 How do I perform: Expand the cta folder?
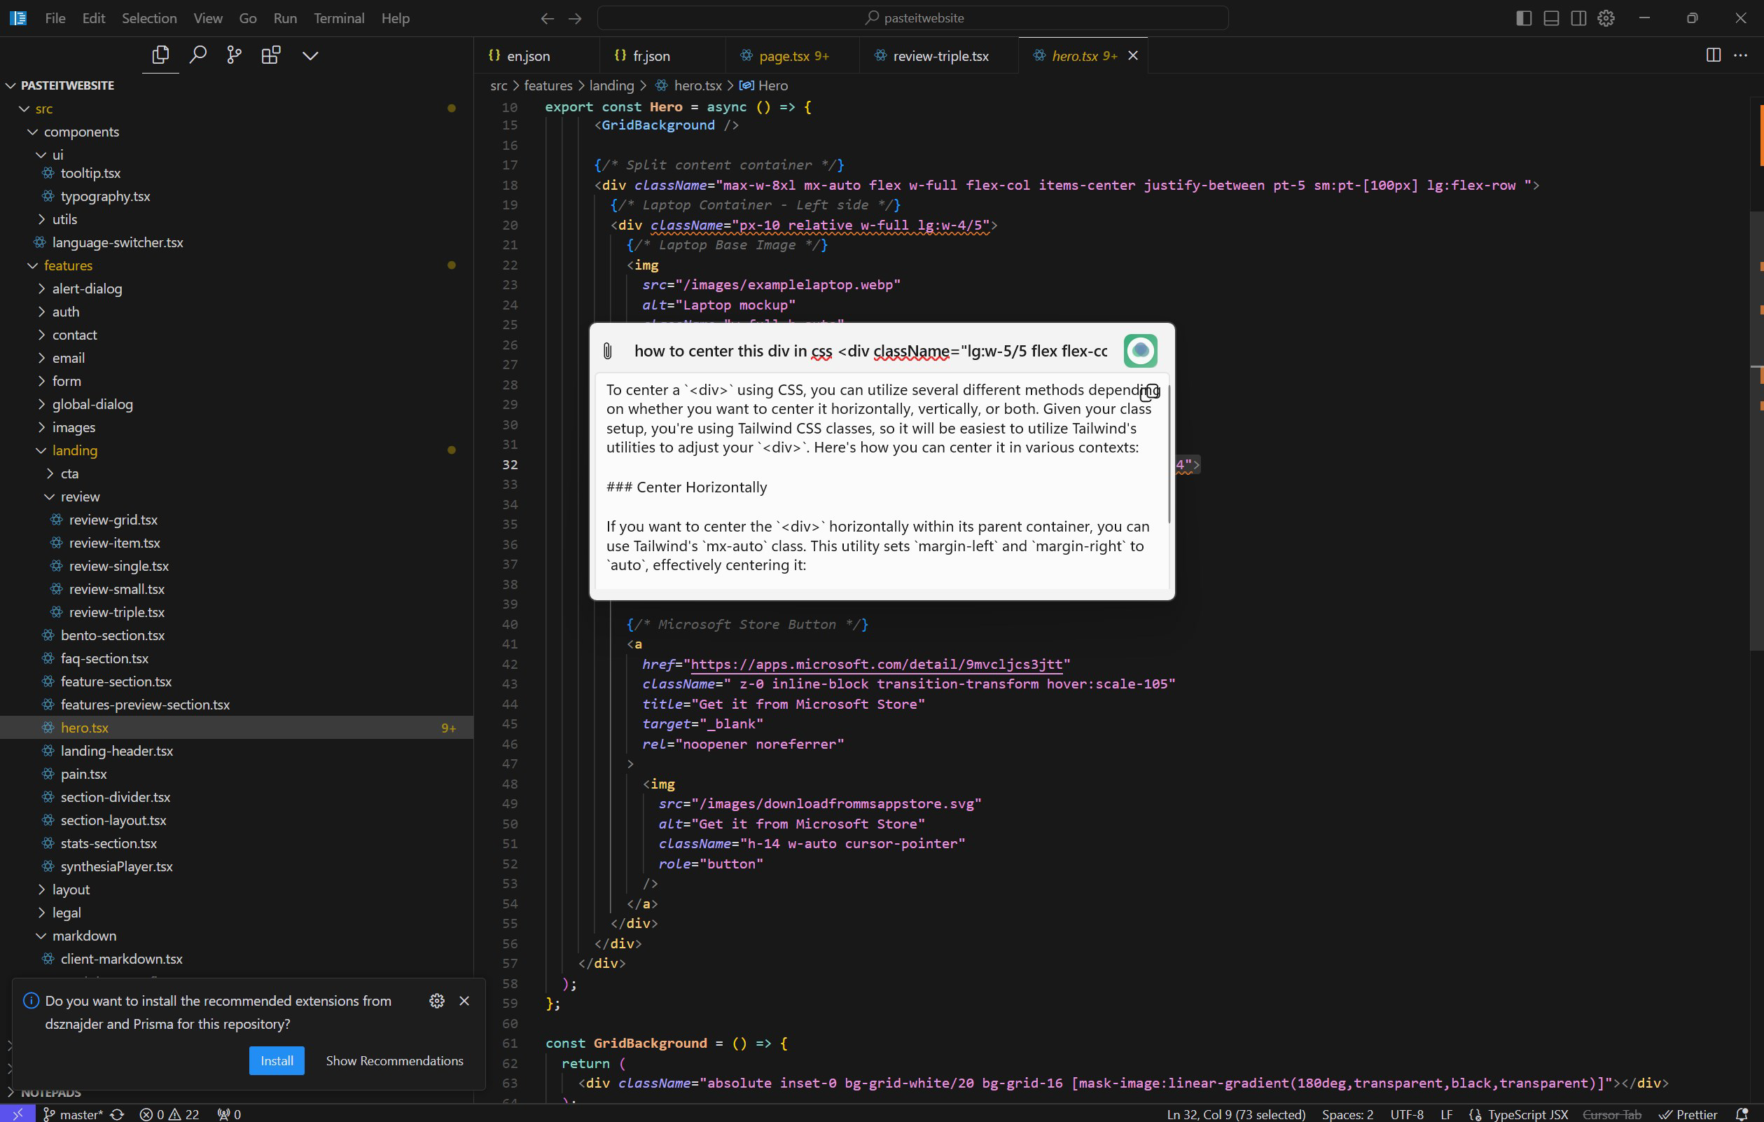click(237, 473)
